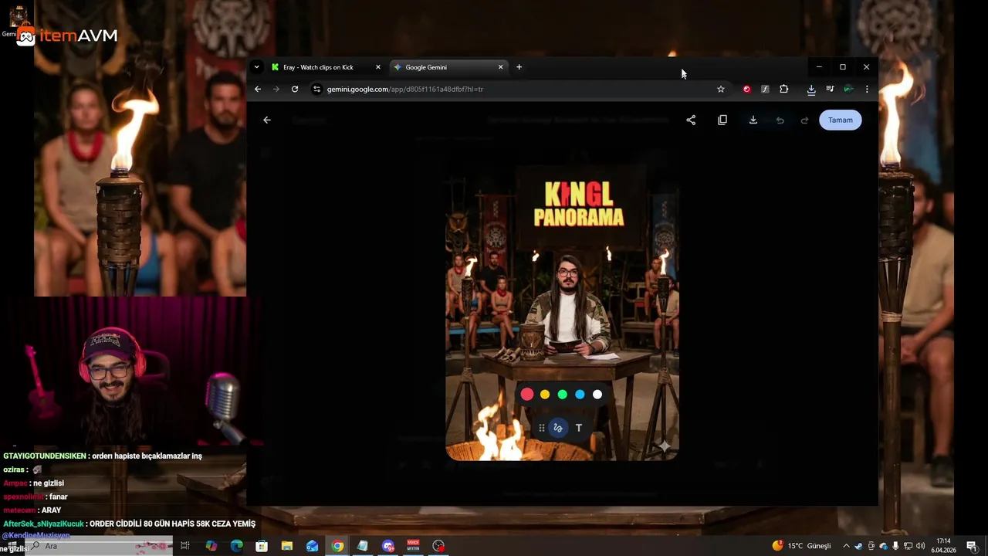This screenshot has height=556, width=988.
Task: Click the Tamam button
Action: click(840, 120)
